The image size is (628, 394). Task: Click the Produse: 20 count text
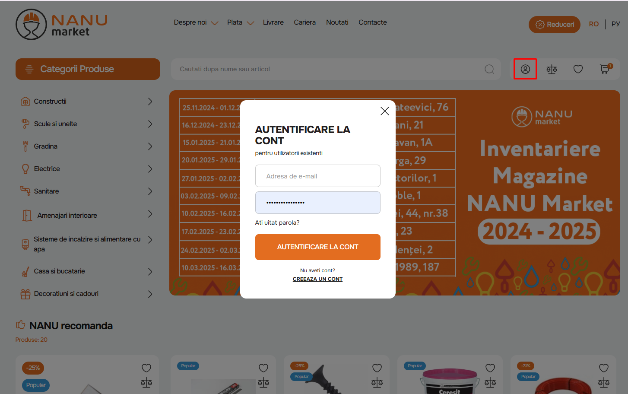32,340
